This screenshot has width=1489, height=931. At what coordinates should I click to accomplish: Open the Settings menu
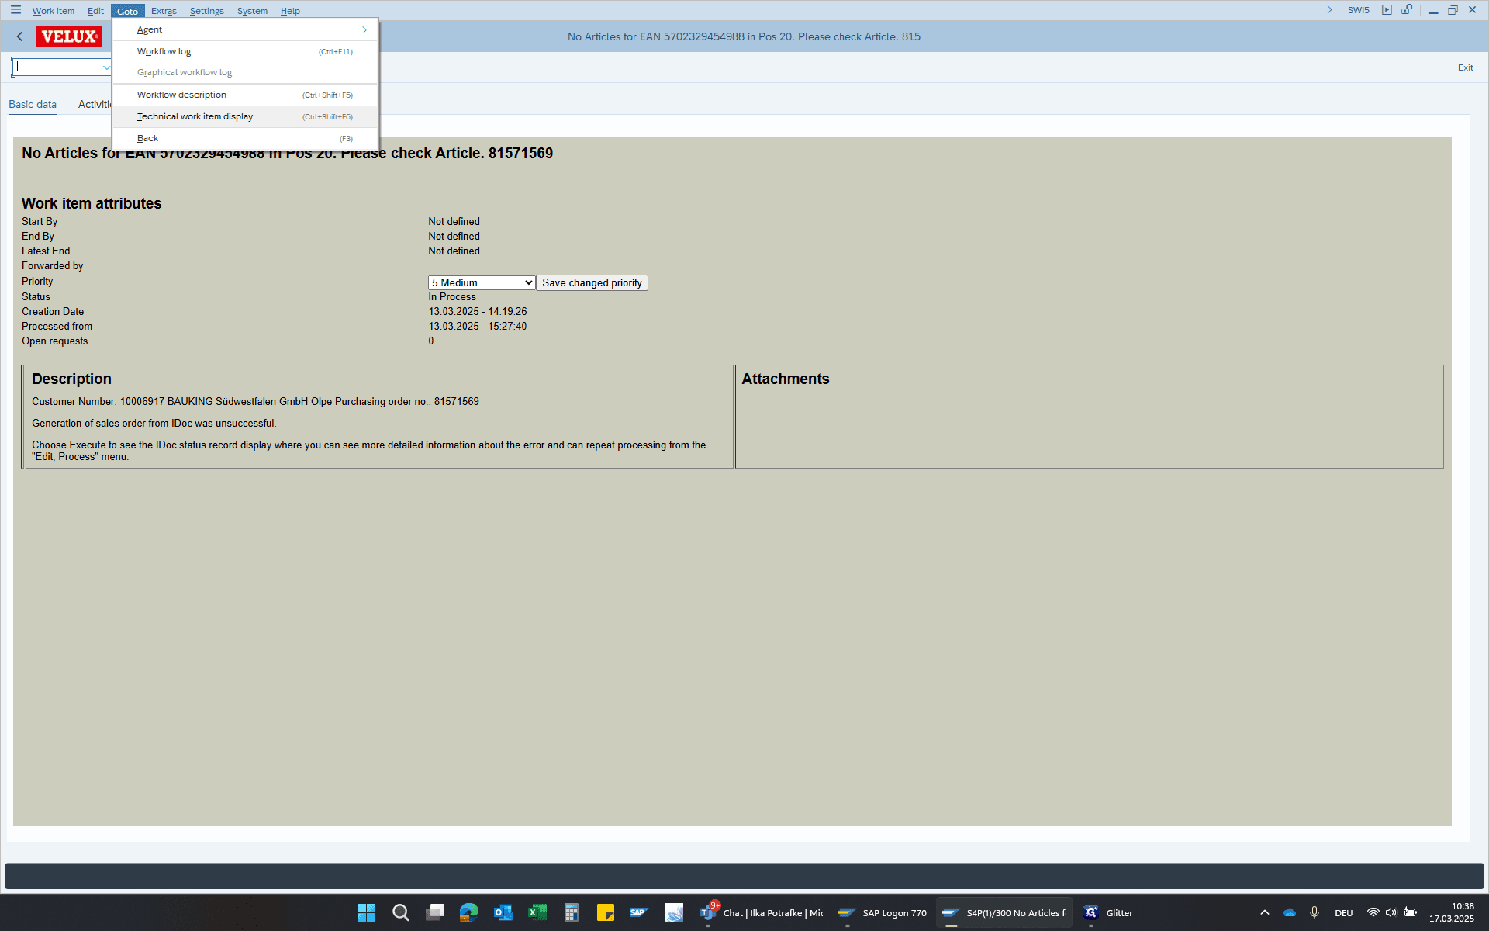(x=206, y=11)
